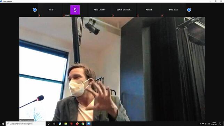224x126 pixels.
Task: Select the purple S avatar tile
Action: (x=75, y=10)
